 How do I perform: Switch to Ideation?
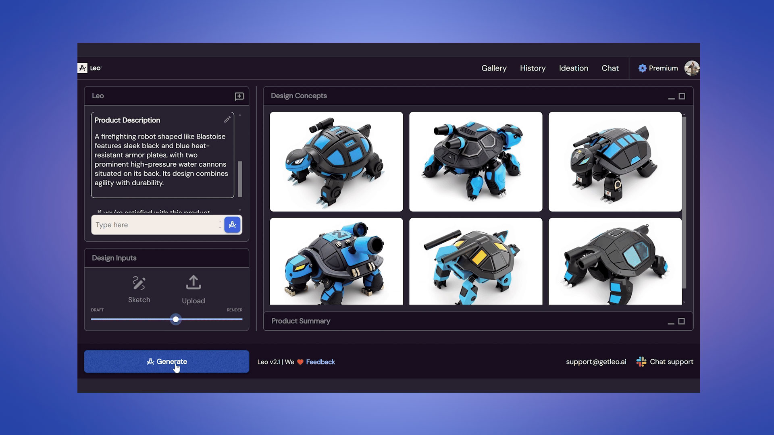[x=574, y=68]
